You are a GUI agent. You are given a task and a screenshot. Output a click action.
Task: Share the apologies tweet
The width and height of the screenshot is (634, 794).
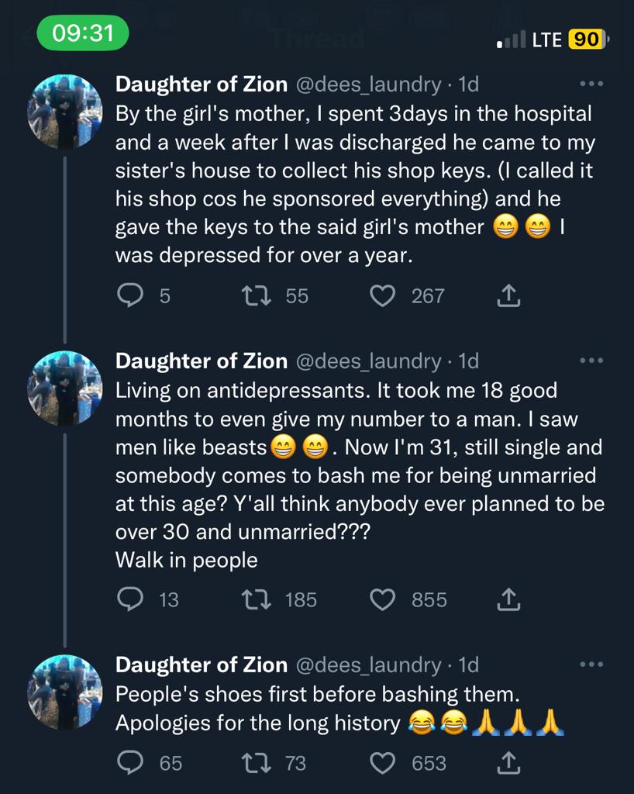508,763
